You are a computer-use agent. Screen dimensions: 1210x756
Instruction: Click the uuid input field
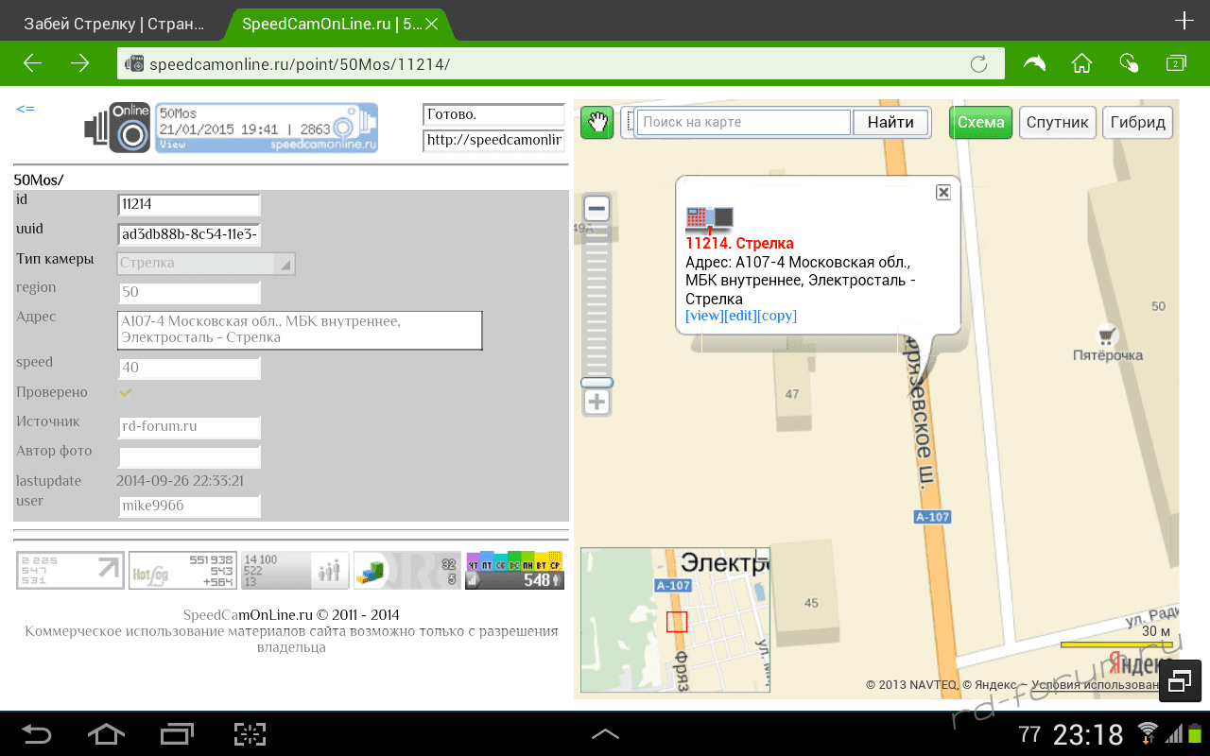pos(189,234)
